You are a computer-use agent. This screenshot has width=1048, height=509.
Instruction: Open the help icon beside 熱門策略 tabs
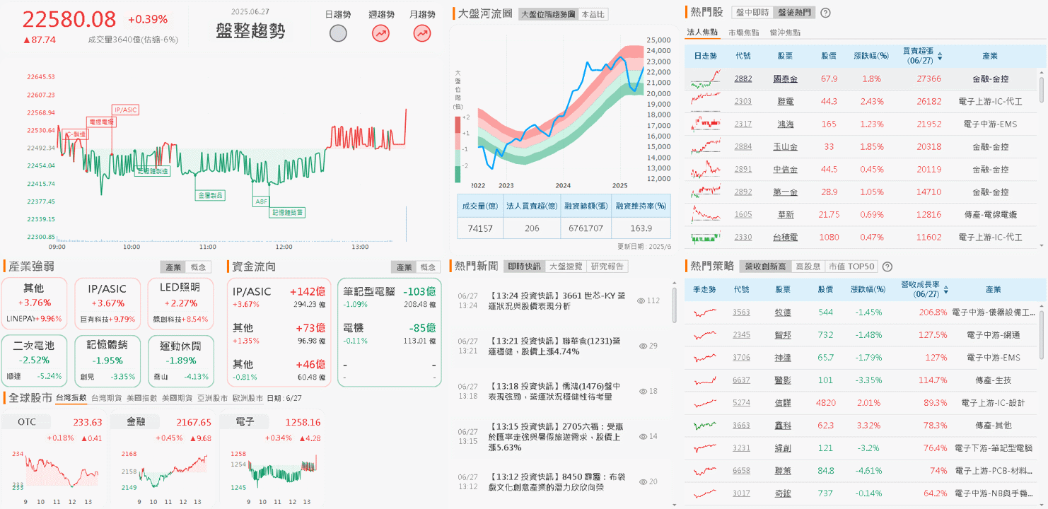pyautogui.click(x=887, y=267)
